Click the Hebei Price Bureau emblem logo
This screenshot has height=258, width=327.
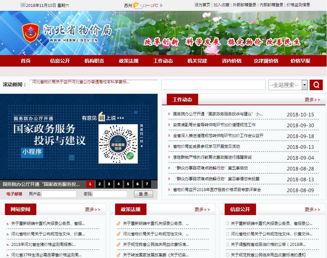point(31,33)
